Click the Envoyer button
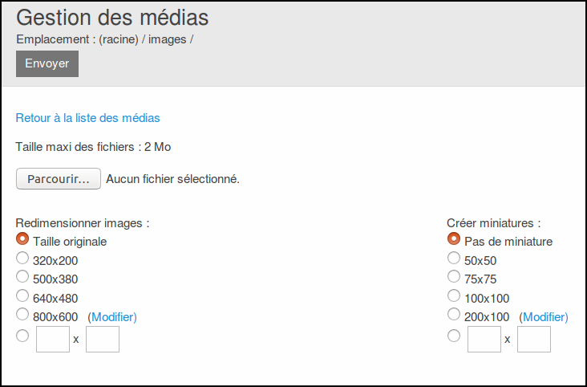This screenshot has width=587, height=387. [x=47, y=63]
